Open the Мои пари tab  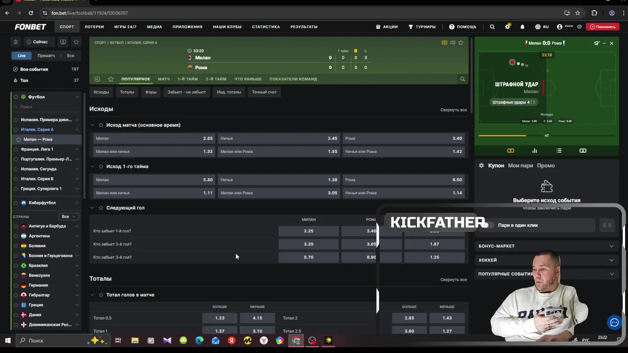coord(521,166)
